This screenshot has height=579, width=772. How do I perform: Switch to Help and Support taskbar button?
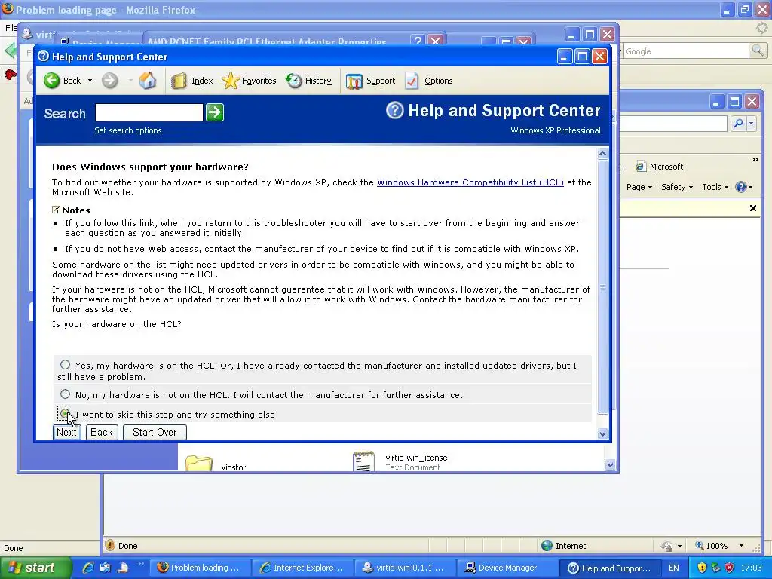click(609, 568)
